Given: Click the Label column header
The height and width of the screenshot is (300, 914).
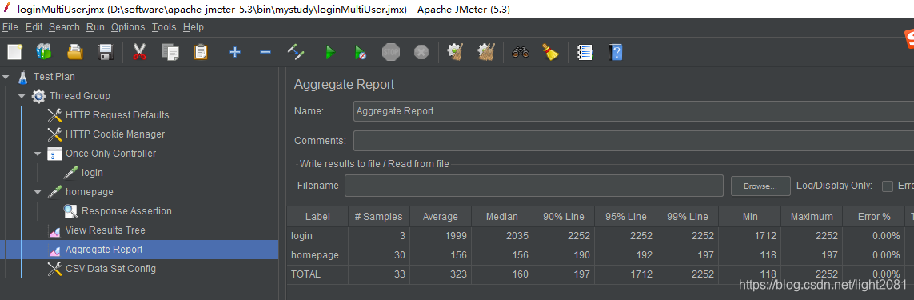Looking at the screenshot, I should pos(317,217).
